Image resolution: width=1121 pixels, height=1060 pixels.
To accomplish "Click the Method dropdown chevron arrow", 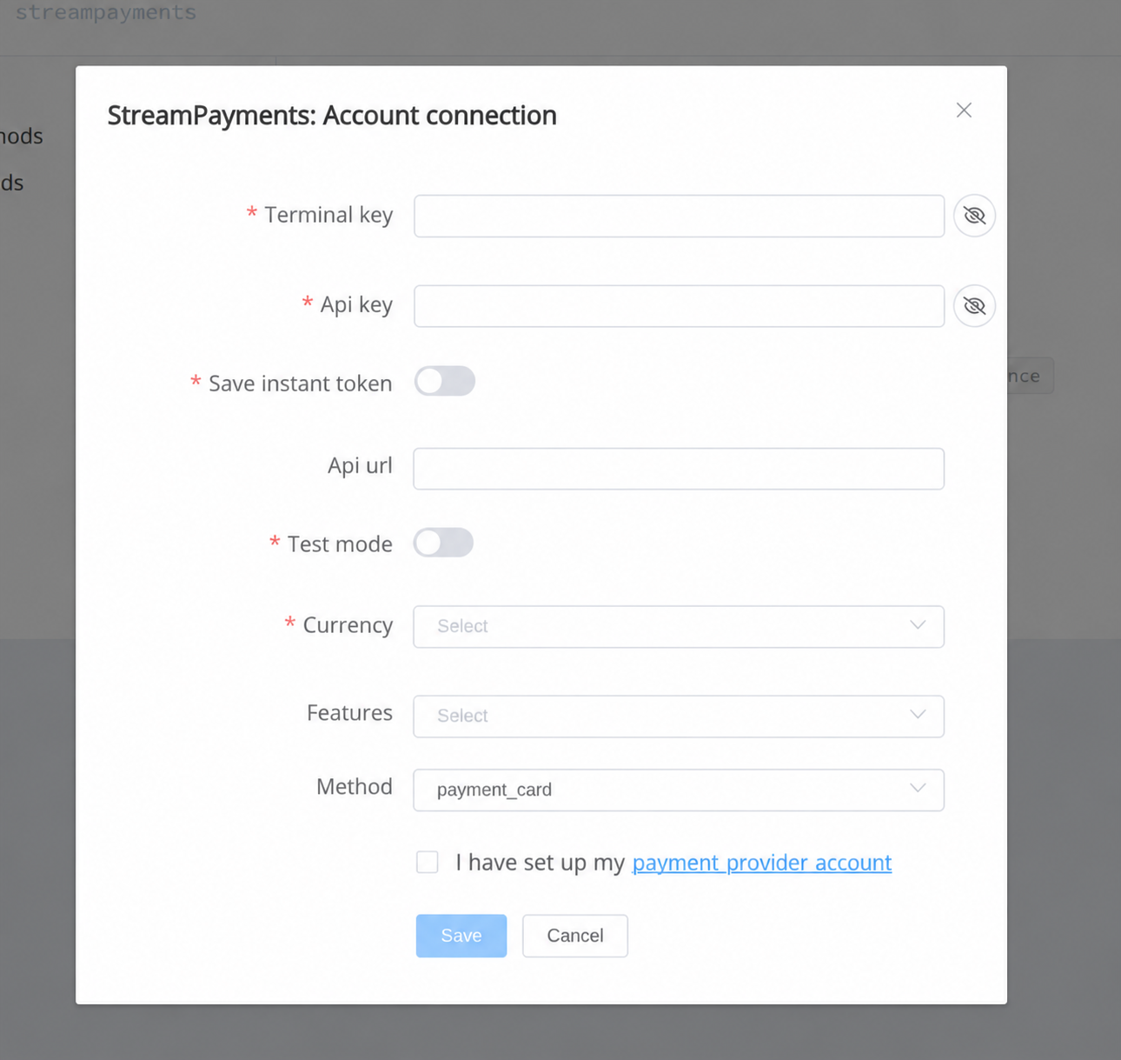I will pos(918,789).
